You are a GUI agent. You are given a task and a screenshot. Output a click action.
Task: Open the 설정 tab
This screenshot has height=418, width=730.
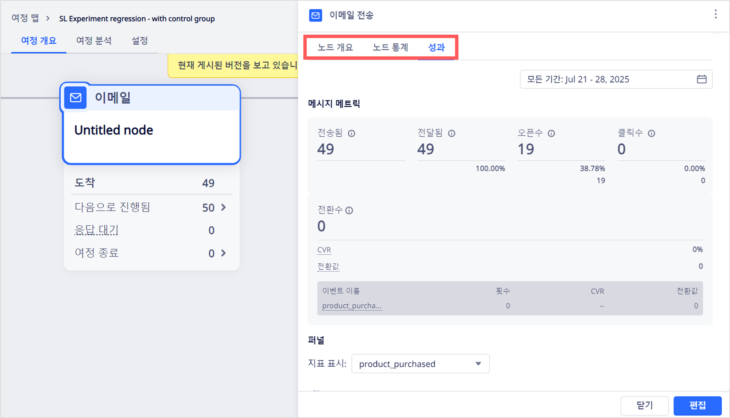140,41
